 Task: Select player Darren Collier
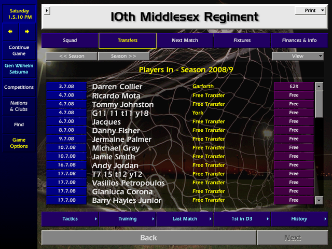(x=117, y=87)
